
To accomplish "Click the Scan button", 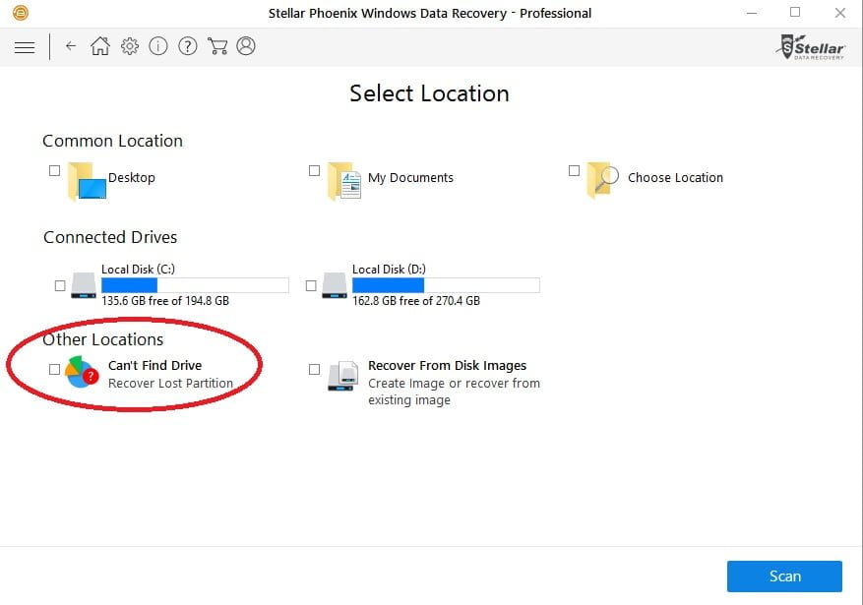I will (784, 576).
